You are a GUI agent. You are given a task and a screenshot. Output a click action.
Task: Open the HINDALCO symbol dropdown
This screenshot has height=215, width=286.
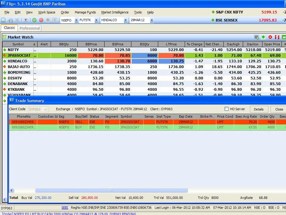pos(125,20)
